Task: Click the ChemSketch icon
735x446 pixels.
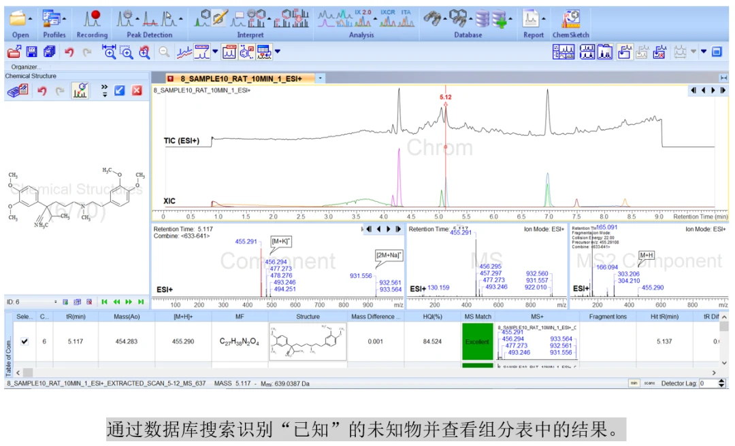Action: [x=571, y=19]
